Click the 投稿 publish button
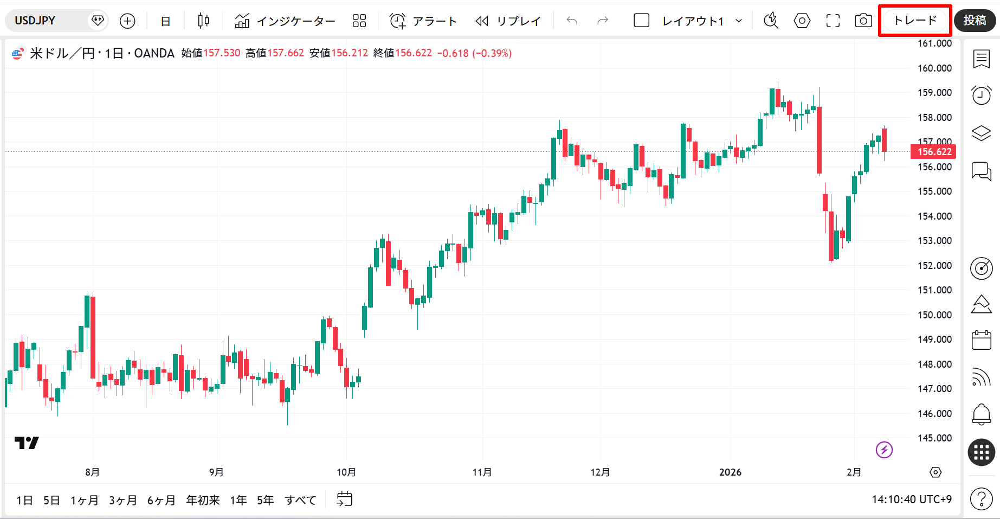 (x=975, y=21)
